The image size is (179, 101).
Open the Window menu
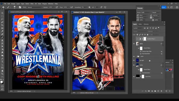[51, 4]
